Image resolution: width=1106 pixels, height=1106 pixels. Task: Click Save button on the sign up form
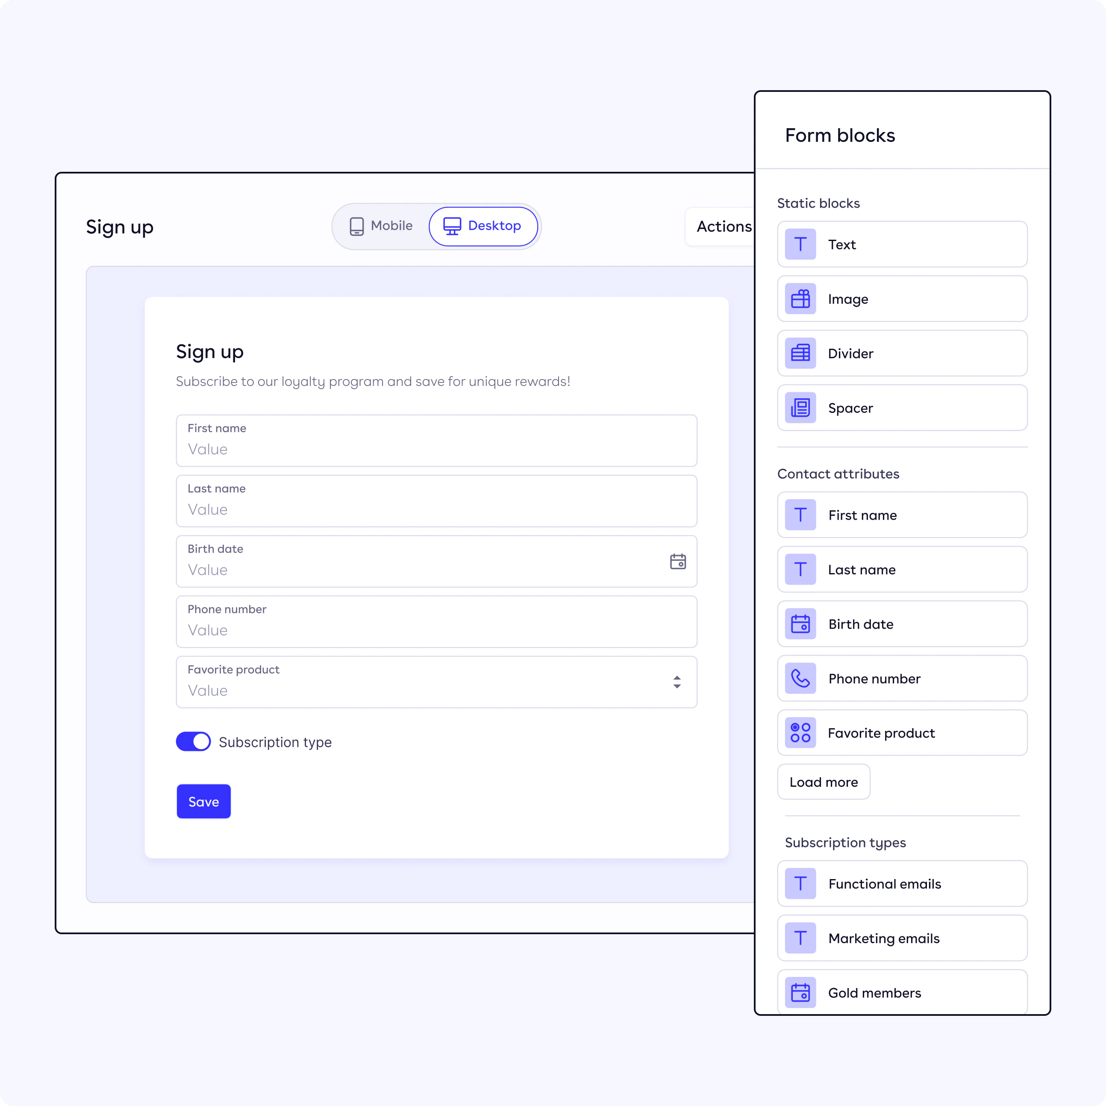203,801
